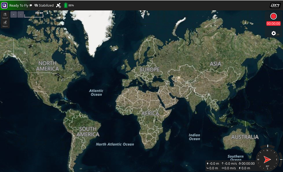Click the Ready To Fly status text
Viewport: 283px width, 172px height.
pyautogui.click(x=19, y=5)
